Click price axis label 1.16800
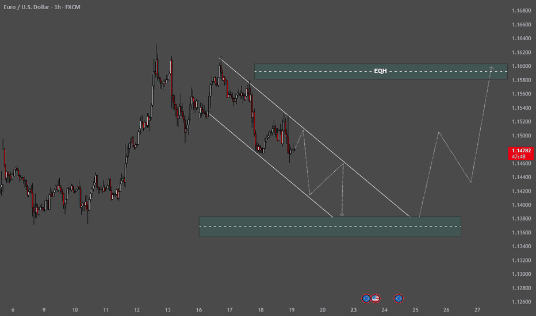Viewport: 536px width, 316px height. tap(521, 10)
